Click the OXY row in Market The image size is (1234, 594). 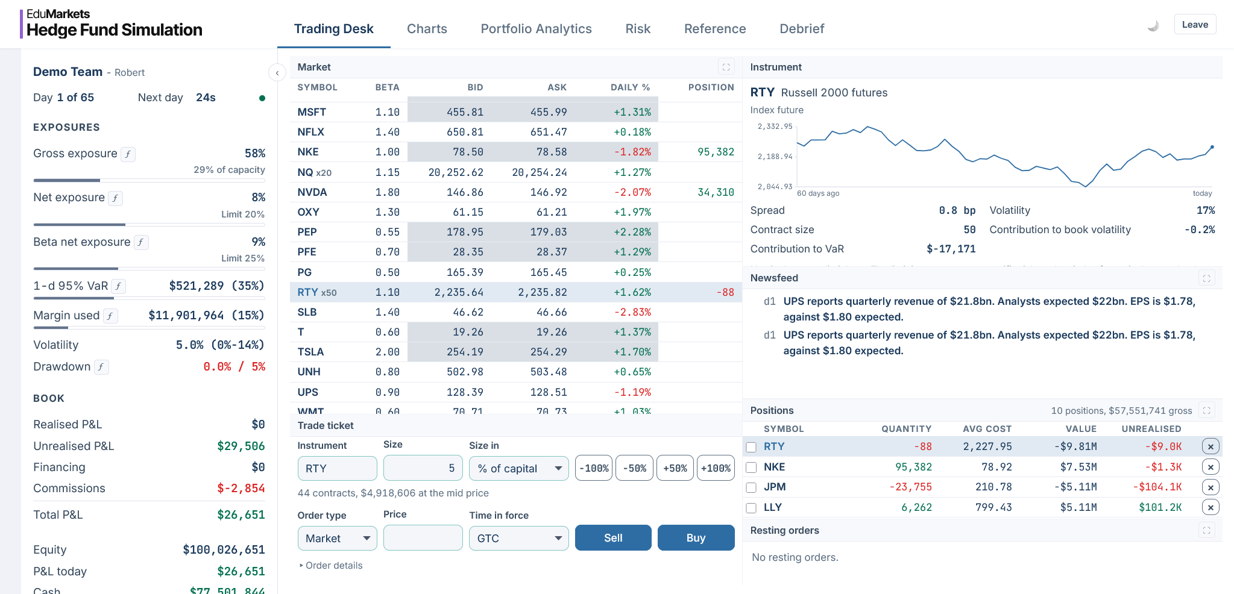pyautogui.click(x=515, y=212)
